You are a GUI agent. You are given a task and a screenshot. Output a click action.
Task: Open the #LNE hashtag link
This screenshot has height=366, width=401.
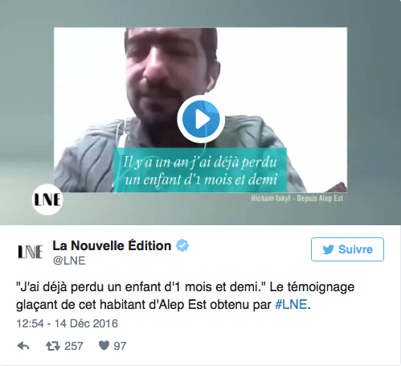tap(291, 305)
